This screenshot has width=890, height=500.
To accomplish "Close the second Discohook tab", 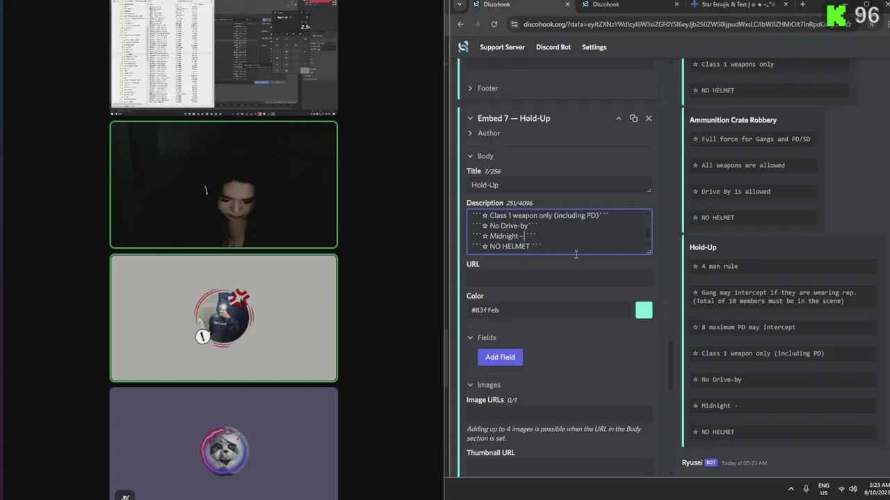I will [x=677, y=4].
